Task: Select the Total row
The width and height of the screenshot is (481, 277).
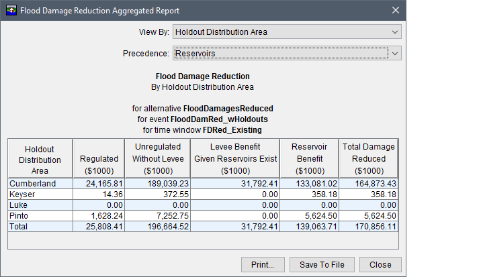Action: 203,227
